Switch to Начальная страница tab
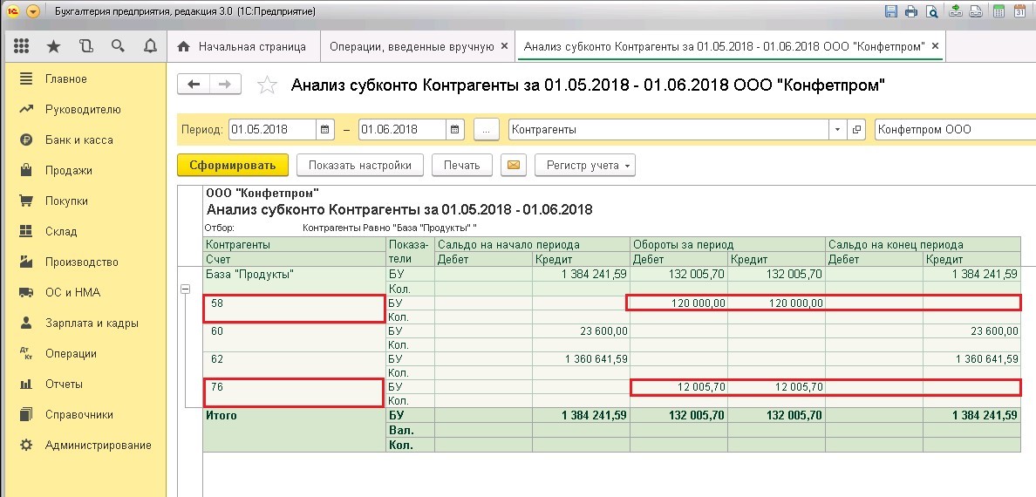 242,46
